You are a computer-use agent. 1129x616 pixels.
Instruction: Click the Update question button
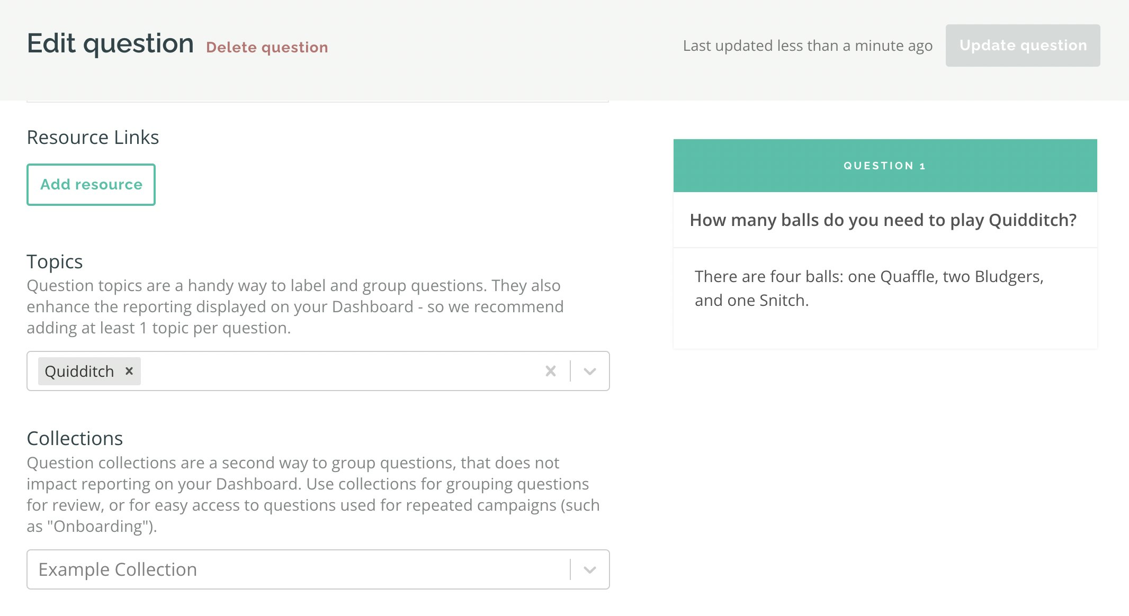pos(1022,45)
